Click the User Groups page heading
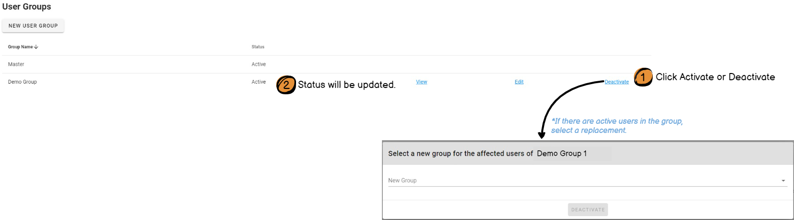Screen dimensions: 794x220 point(27,7)
